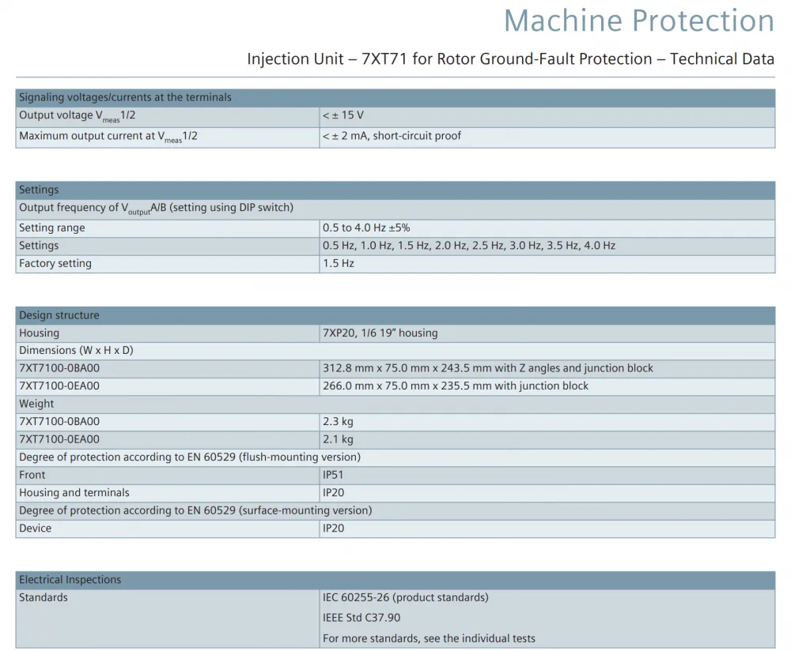Click the flush-mounting version protection row

point(395,457)
